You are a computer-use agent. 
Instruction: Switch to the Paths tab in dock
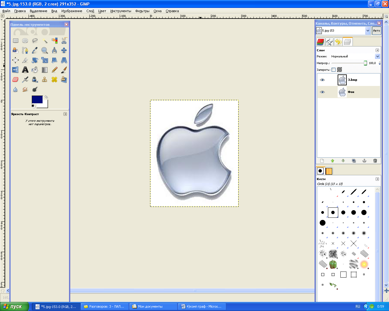[x=329, y=42]
